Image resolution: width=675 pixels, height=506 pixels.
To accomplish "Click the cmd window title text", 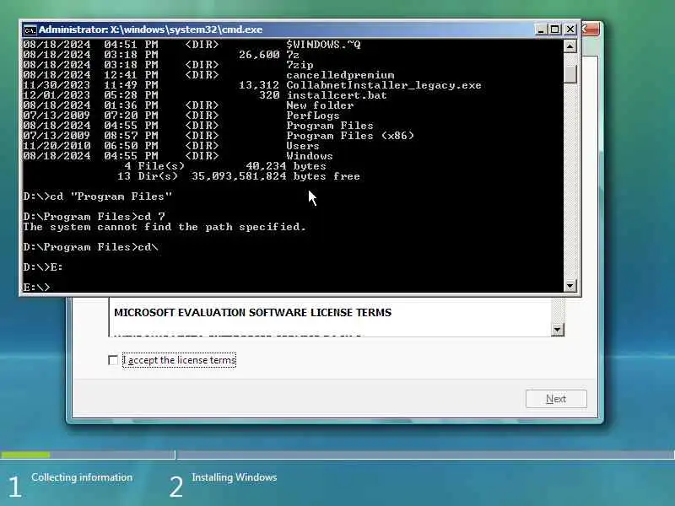I will pyautogui.click(x=151, y=30).
